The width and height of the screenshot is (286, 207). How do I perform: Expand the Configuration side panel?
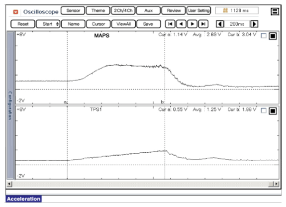click(10, 105)
